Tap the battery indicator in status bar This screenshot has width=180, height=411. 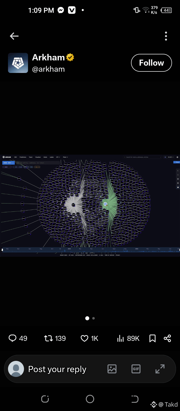pyautogui.click(x=166, y=10)
